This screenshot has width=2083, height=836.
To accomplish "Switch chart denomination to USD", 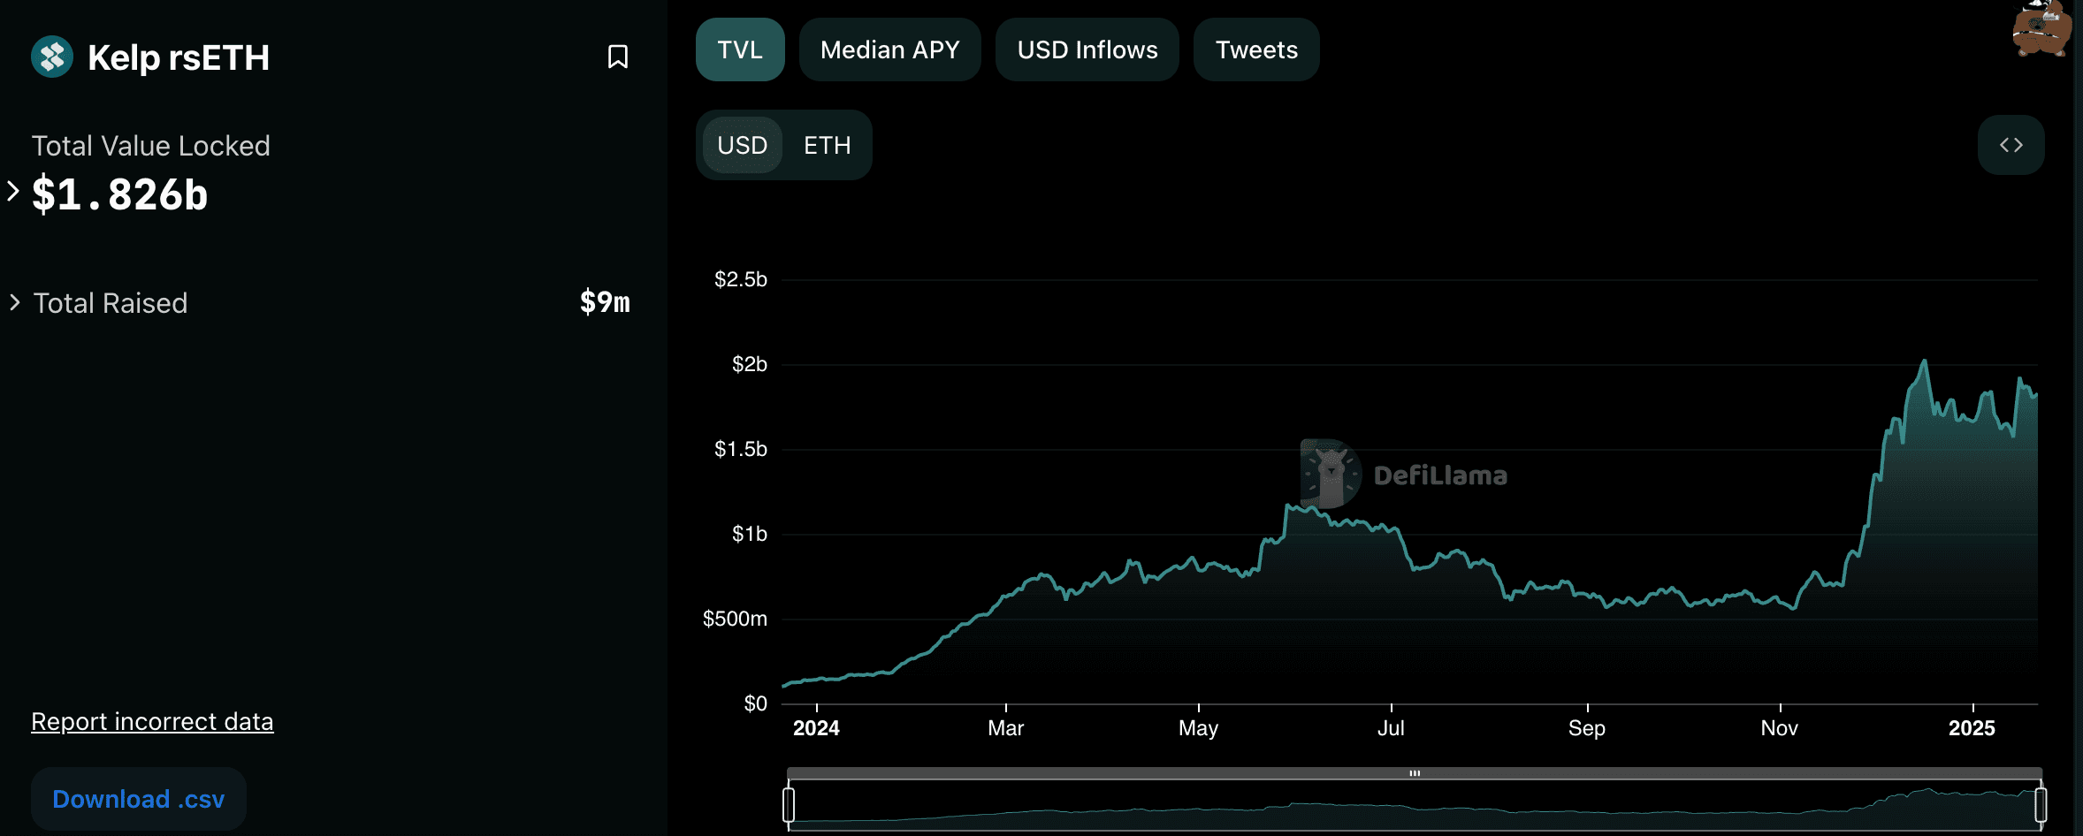I will pos(742,145).
